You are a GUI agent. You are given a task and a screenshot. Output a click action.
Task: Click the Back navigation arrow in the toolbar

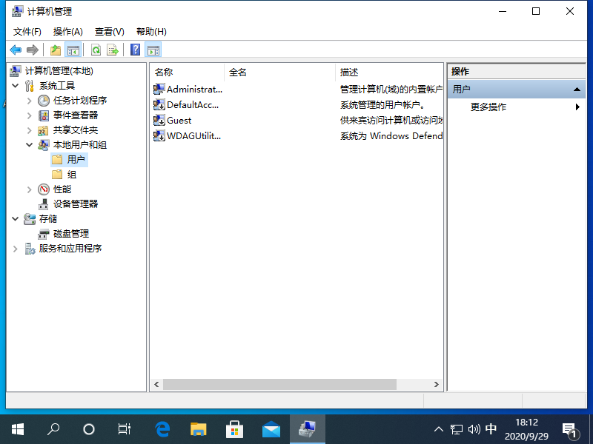(x=16, y=50)
